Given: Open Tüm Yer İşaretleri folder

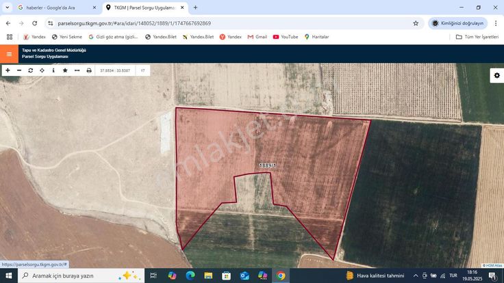Looking at the screenshot, I should pos(477,37).
